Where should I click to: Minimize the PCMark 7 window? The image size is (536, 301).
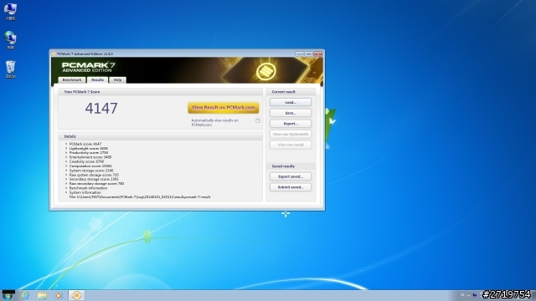[299, 54]
